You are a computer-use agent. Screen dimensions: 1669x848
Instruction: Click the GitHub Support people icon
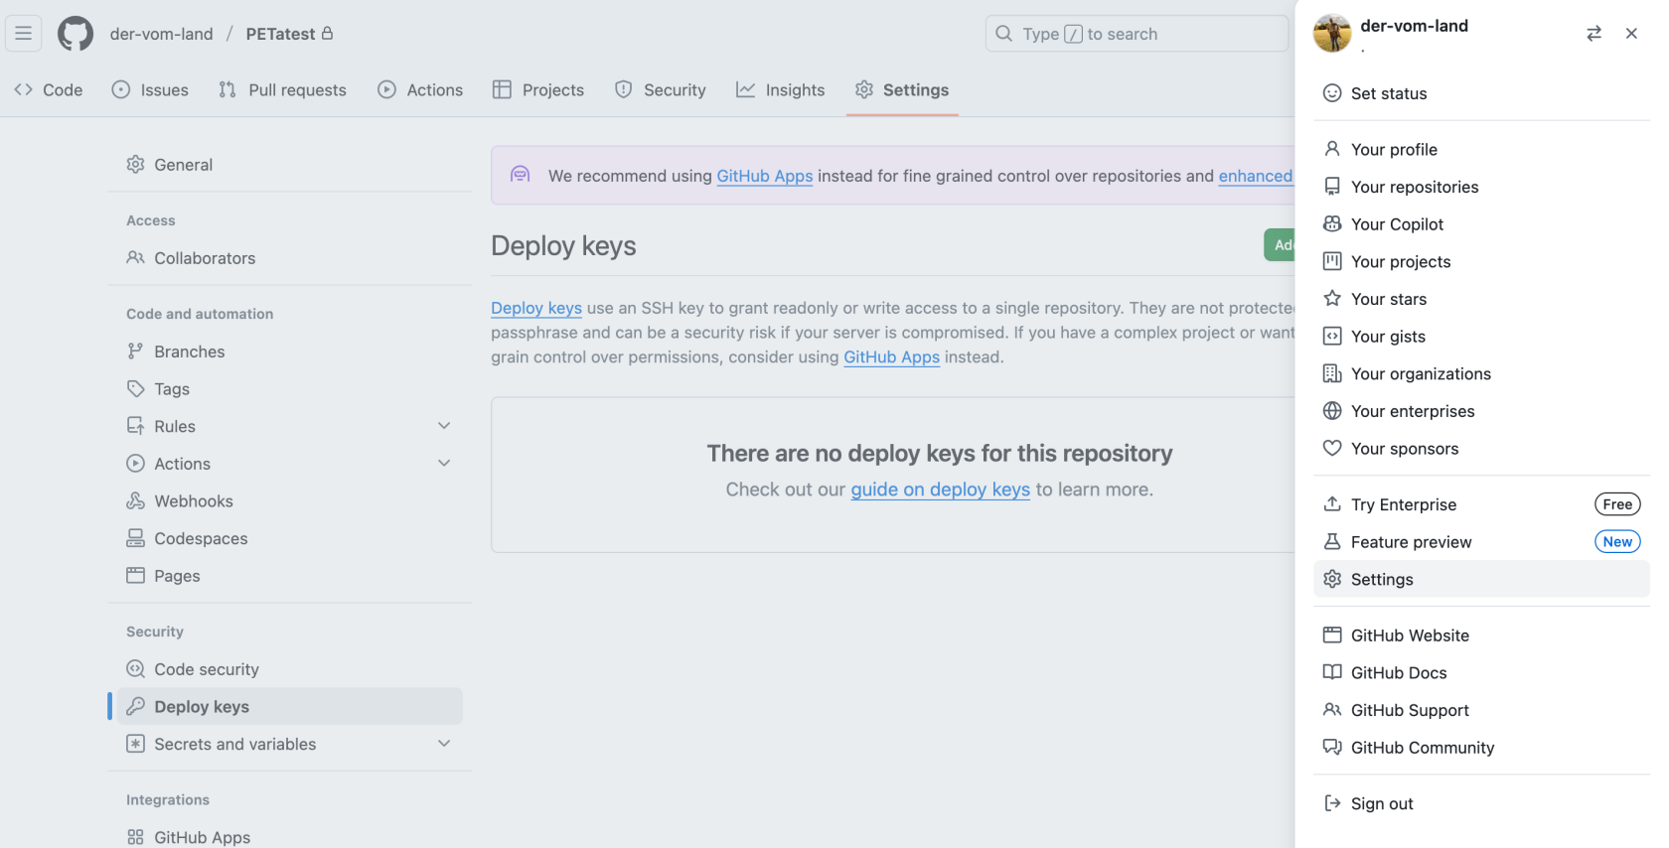1332,710
